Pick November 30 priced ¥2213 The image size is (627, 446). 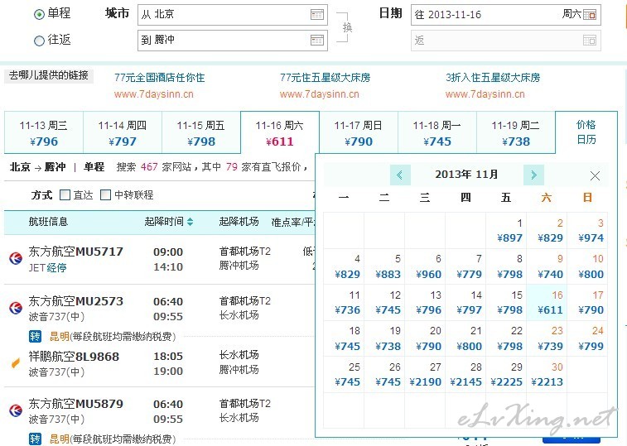(547, 375)
